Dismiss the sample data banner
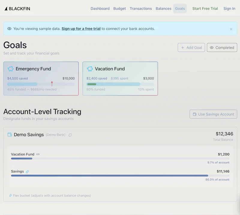Image resolution: width=240 pixels, height=215 pixels. point(231,29)
